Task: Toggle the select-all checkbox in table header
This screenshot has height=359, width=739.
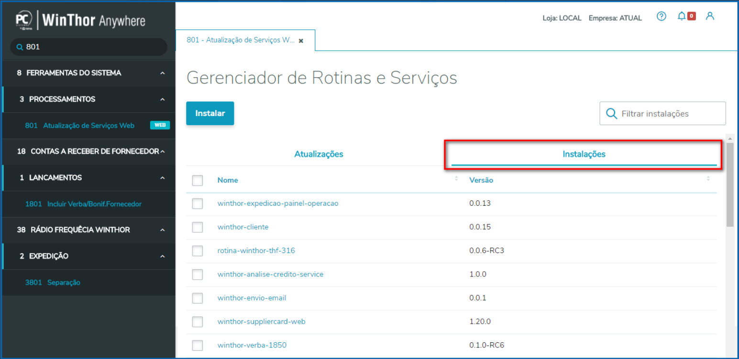Action: click(198, 180)
